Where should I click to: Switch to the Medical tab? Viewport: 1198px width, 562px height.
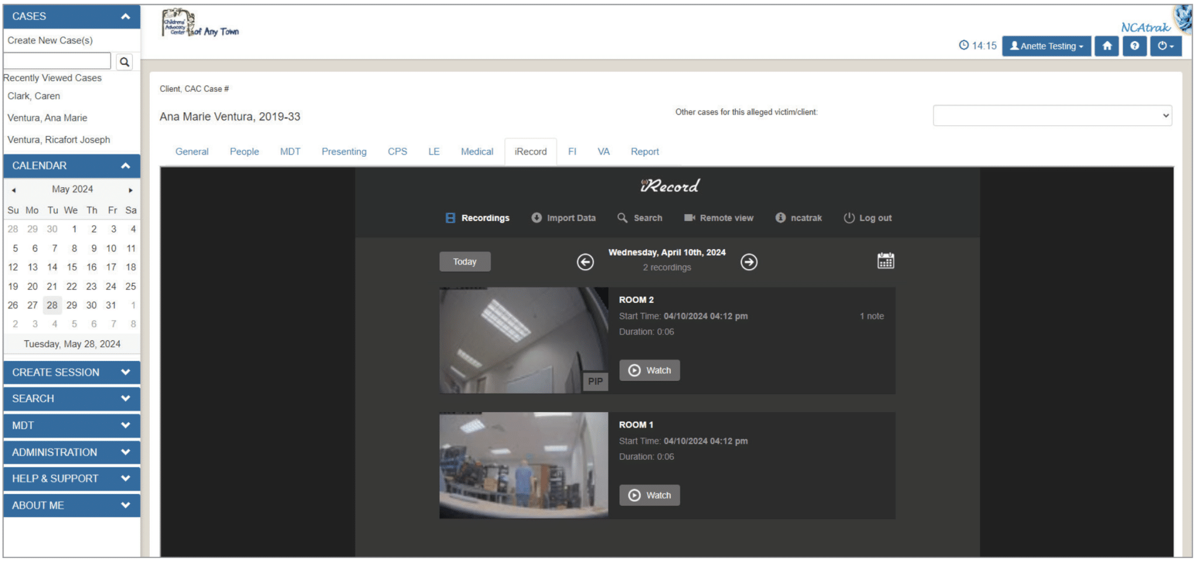(x=477, y=151)
